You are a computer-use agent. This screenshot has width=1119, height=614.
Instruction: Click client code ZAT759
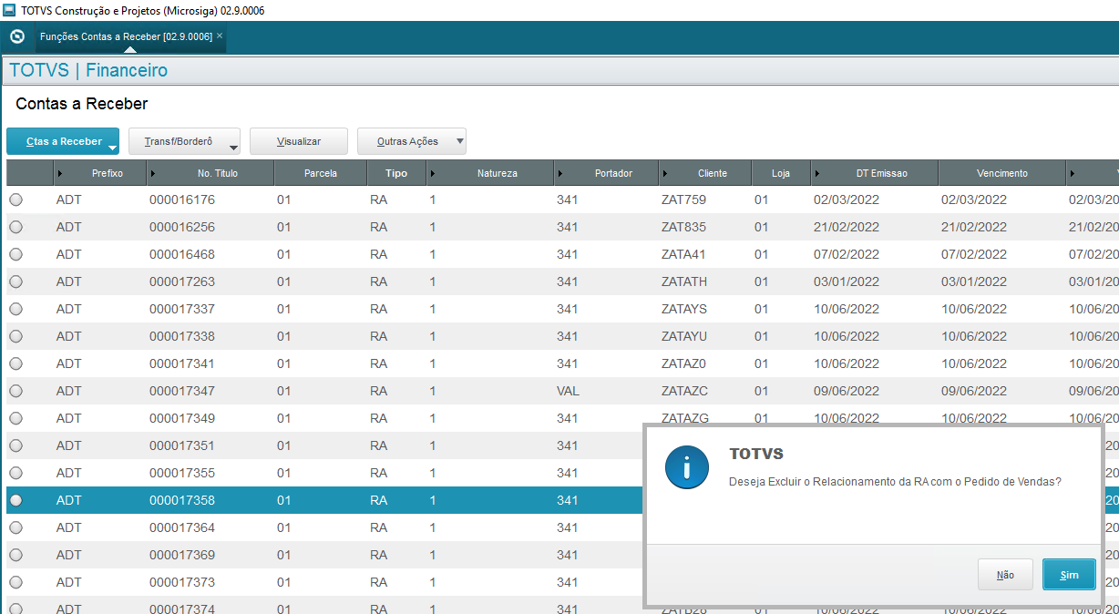pos(683,200)
